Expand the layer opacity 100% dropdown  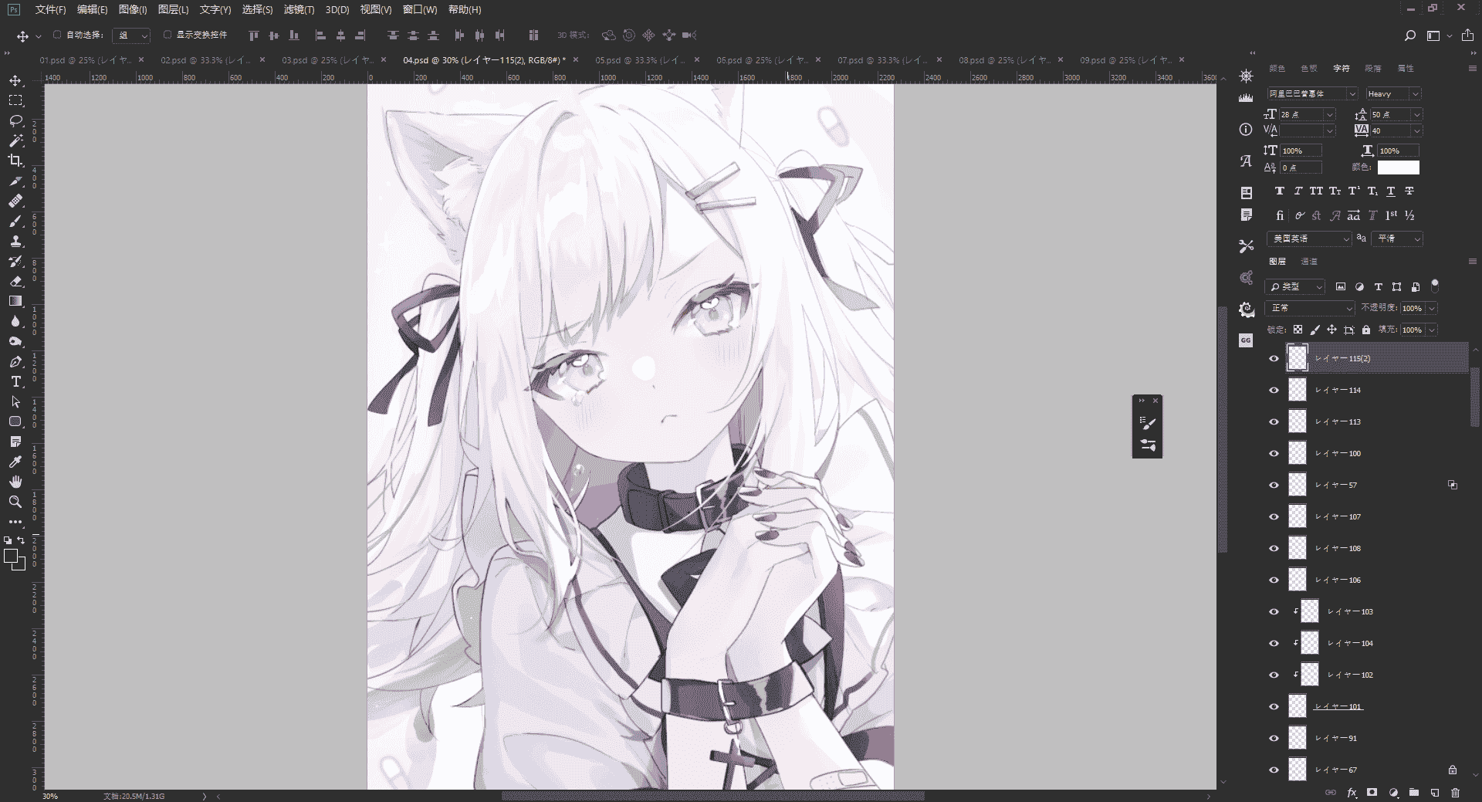1432,308
